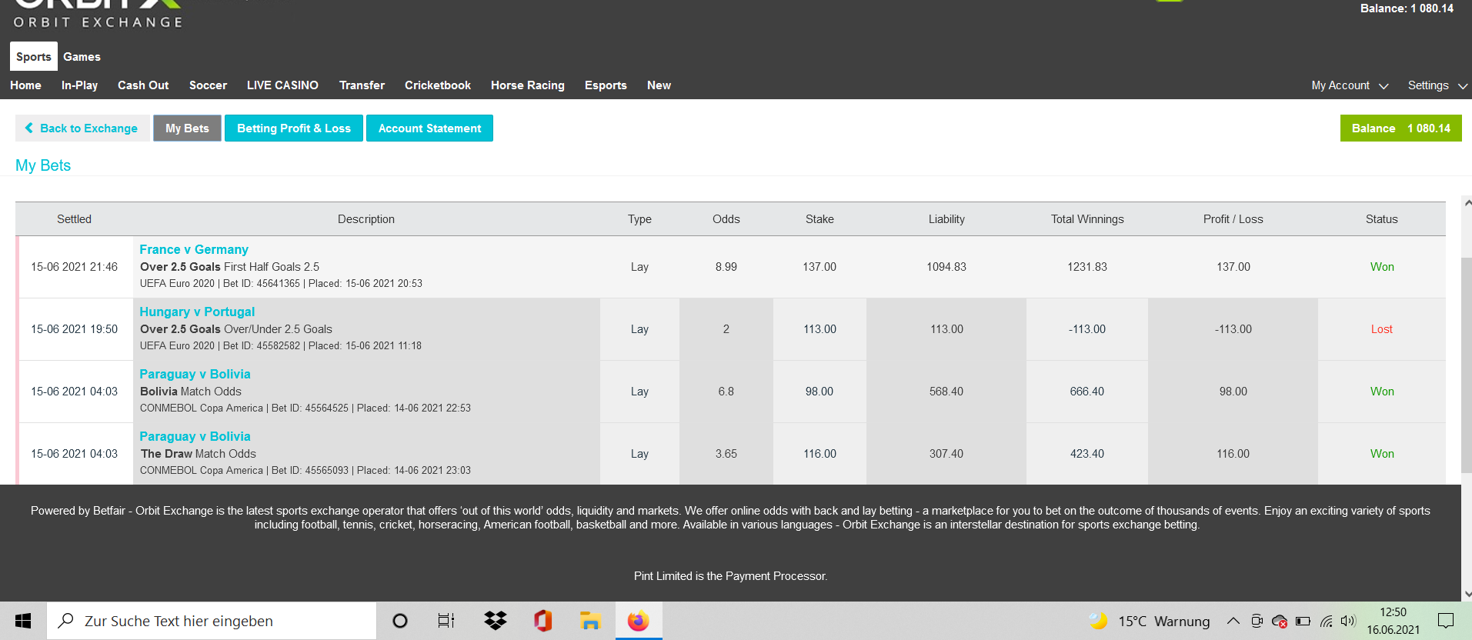Switch to the Games tab

82,56
